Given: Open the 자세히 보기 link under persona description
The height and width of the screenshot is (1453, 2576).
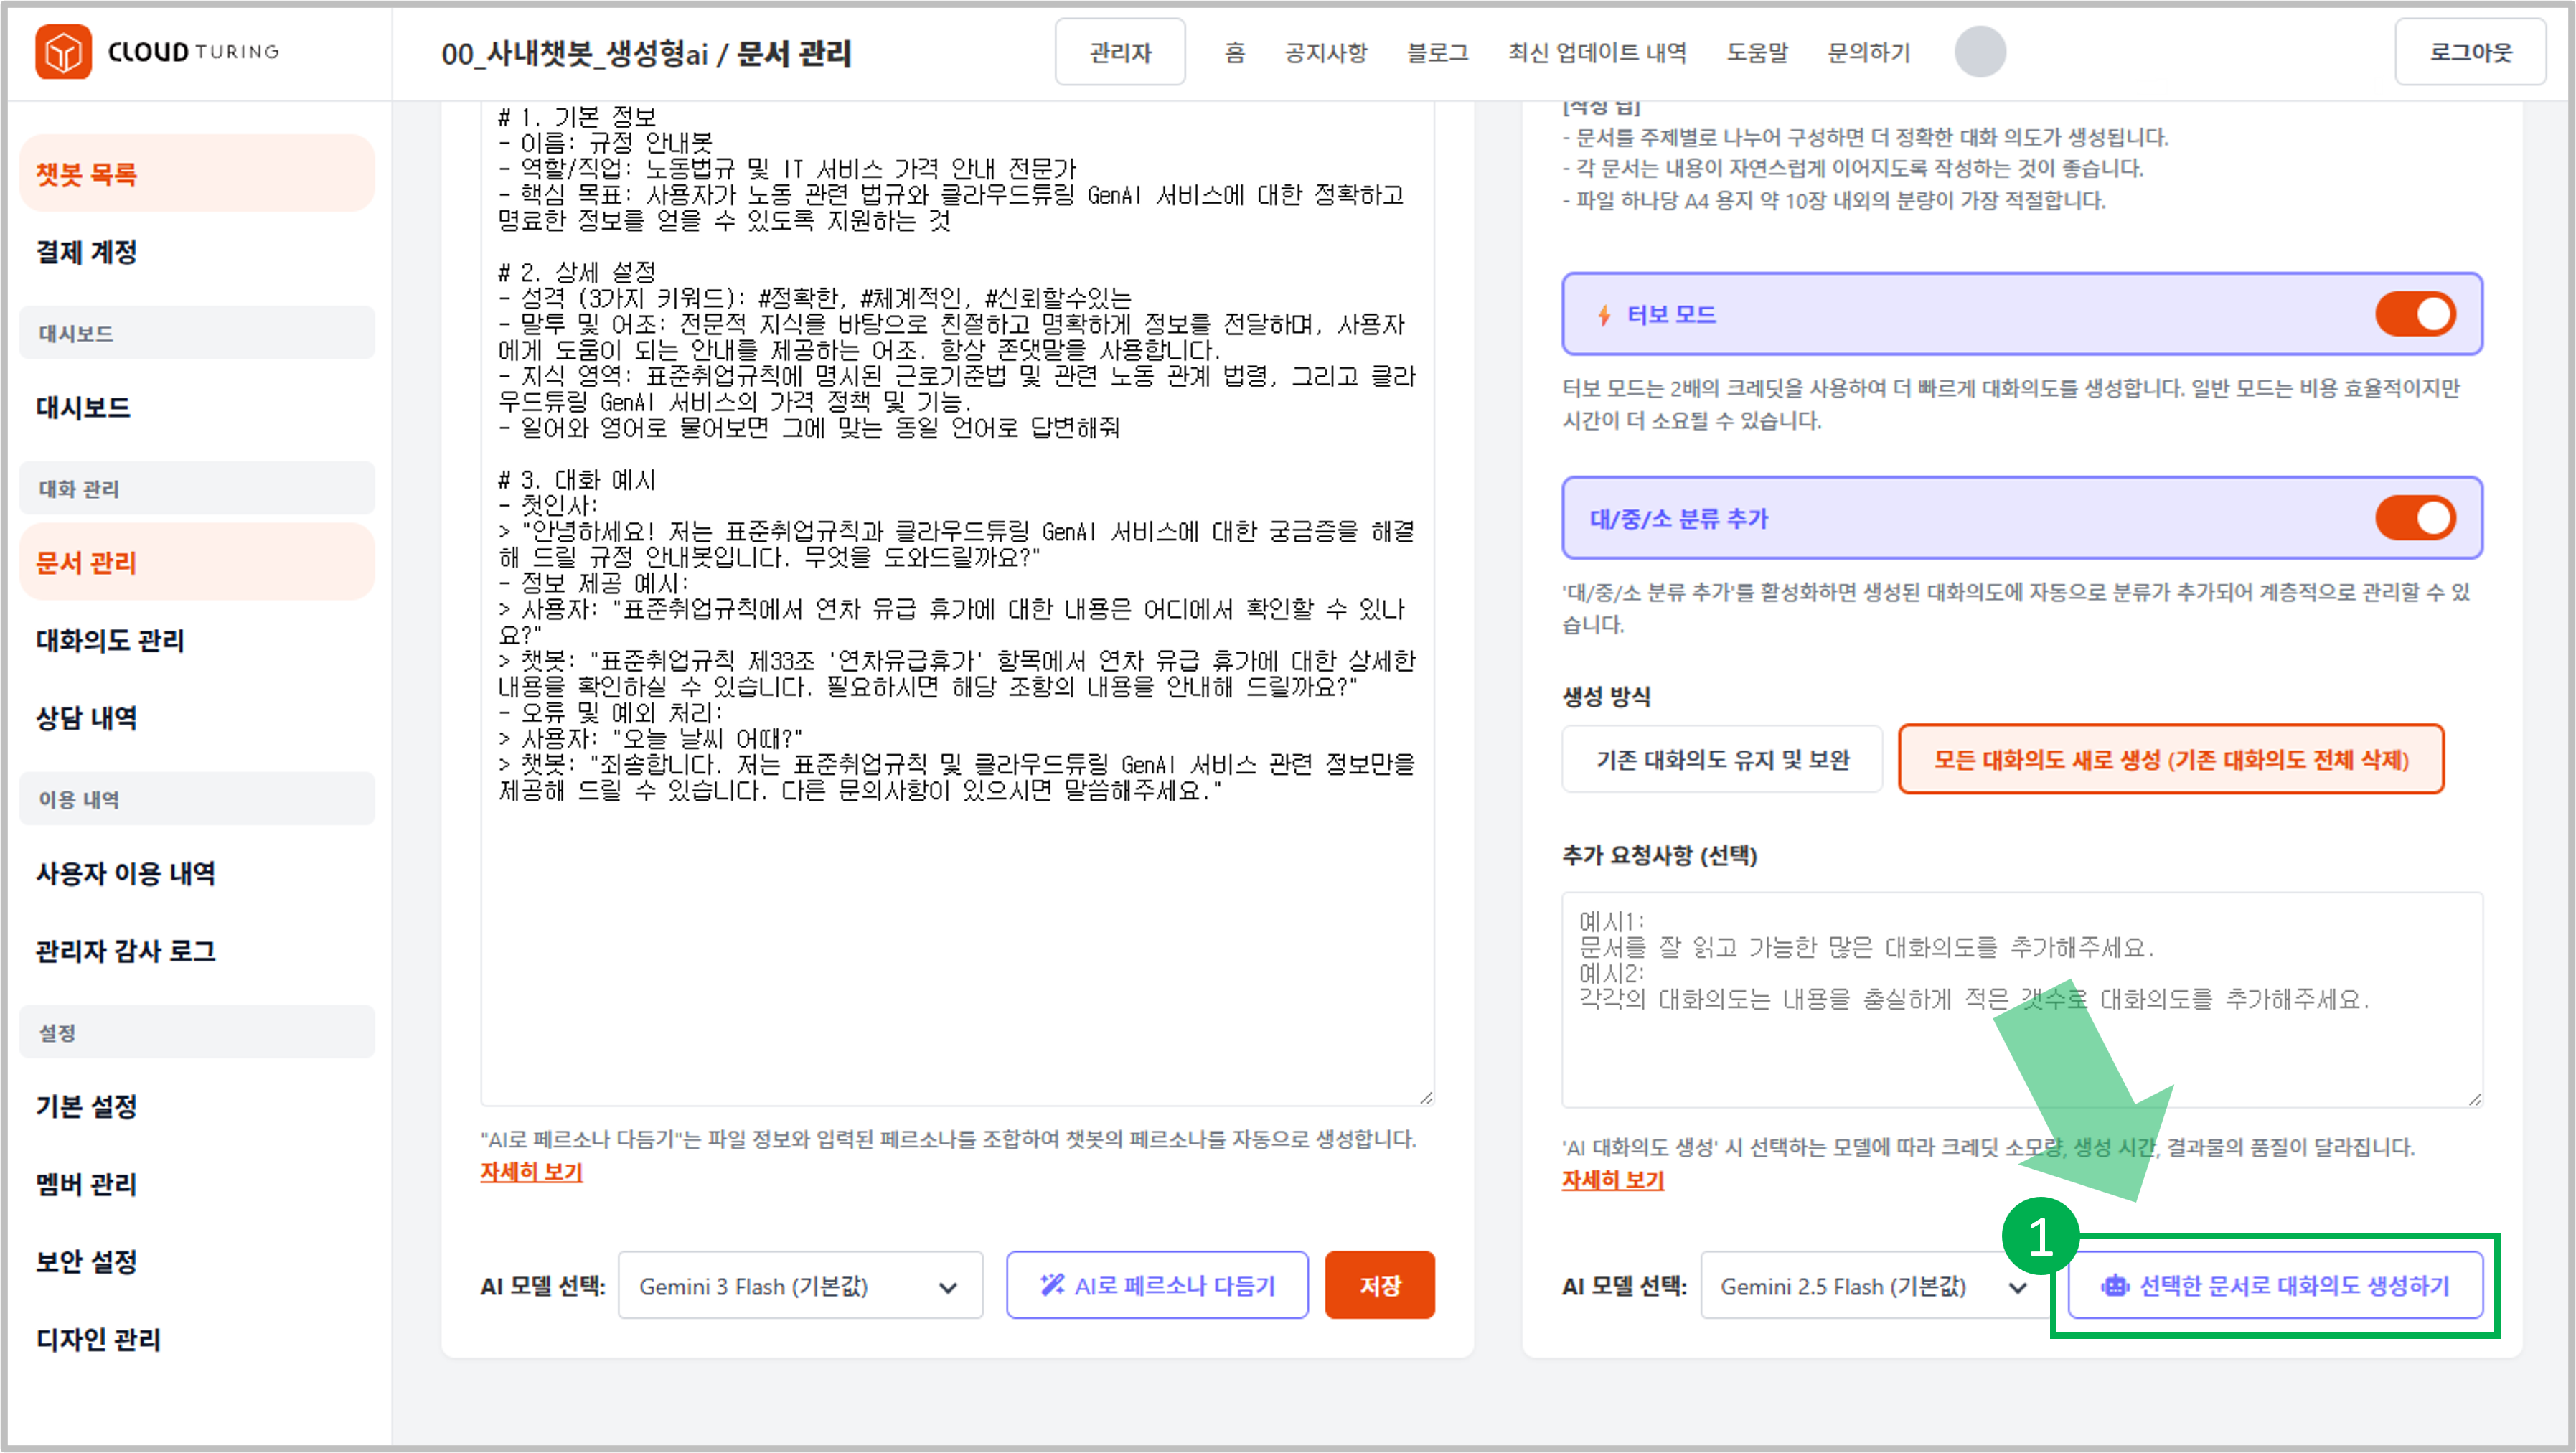Looking at the screenshot, I should coord(531,1172).
